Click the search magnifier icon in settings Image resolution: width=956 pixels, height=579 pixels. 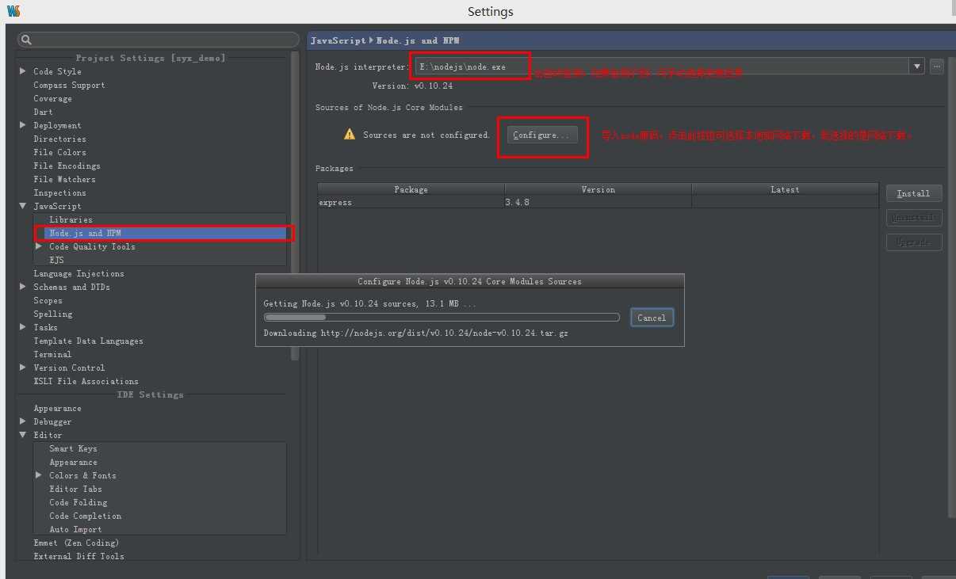click(x=26, y=40)
